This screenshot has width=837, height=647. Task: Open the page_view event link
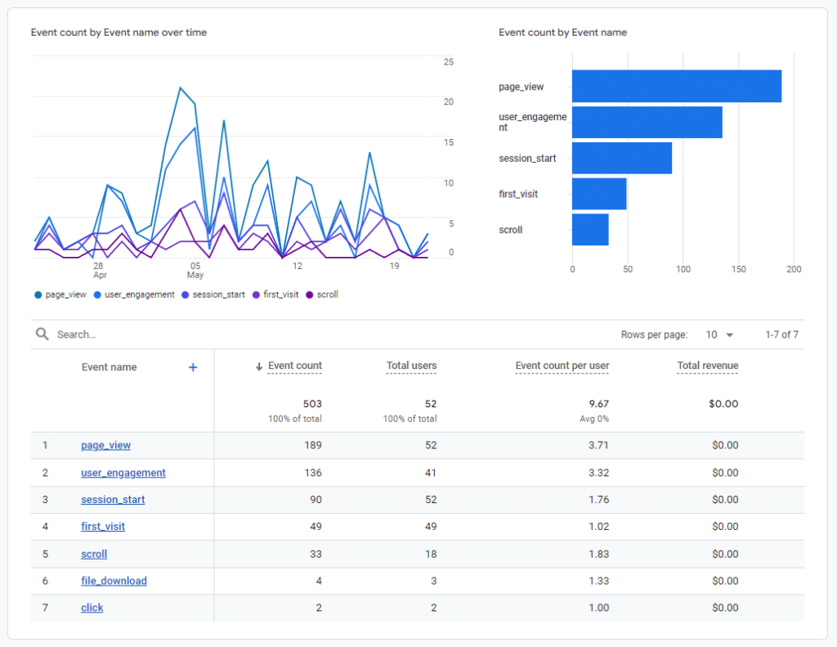tap(105, 446)
